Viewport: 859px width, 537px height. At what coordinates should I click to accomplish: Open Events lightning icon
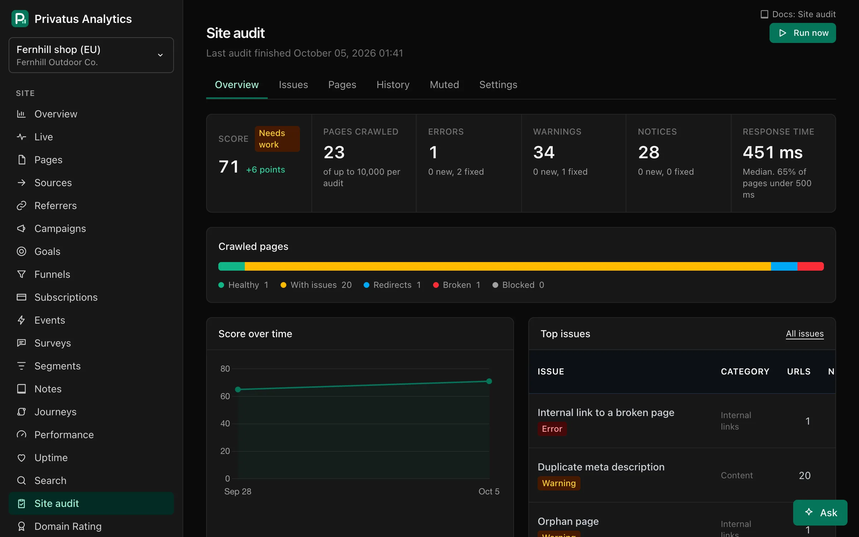click(21, 320)
